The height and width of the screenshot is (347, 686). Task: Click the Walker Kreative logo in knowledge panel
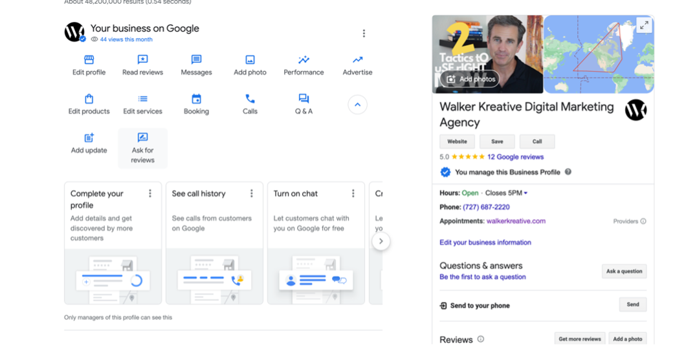pos(636,110)
